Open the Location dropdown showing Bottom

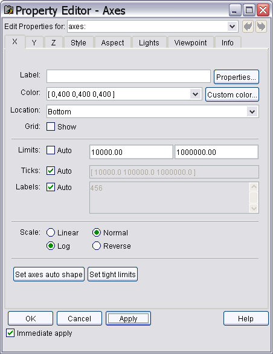pyautogui.click(x=252, y=111)
